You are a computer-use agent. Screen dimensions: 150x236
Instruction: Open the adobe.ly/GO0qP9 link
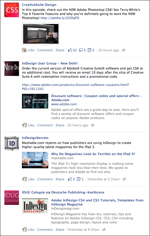60,18
